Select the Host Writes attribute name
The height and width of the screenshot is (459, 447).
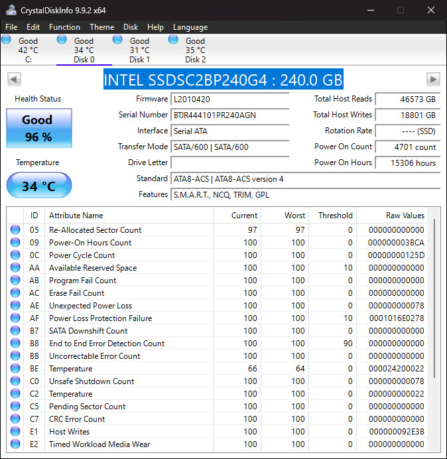click(70, 432)
